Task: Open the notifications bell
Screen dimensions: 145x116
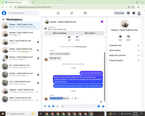Action: coord(134,13)
